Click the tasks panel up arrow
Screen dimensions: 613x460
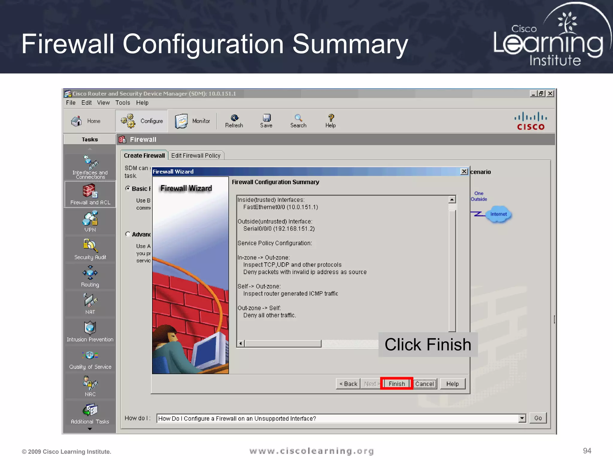click(x=90, y=149)
